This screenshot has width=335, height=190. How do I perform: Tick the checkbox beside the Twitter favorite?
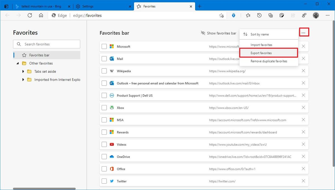click(104, 181)
